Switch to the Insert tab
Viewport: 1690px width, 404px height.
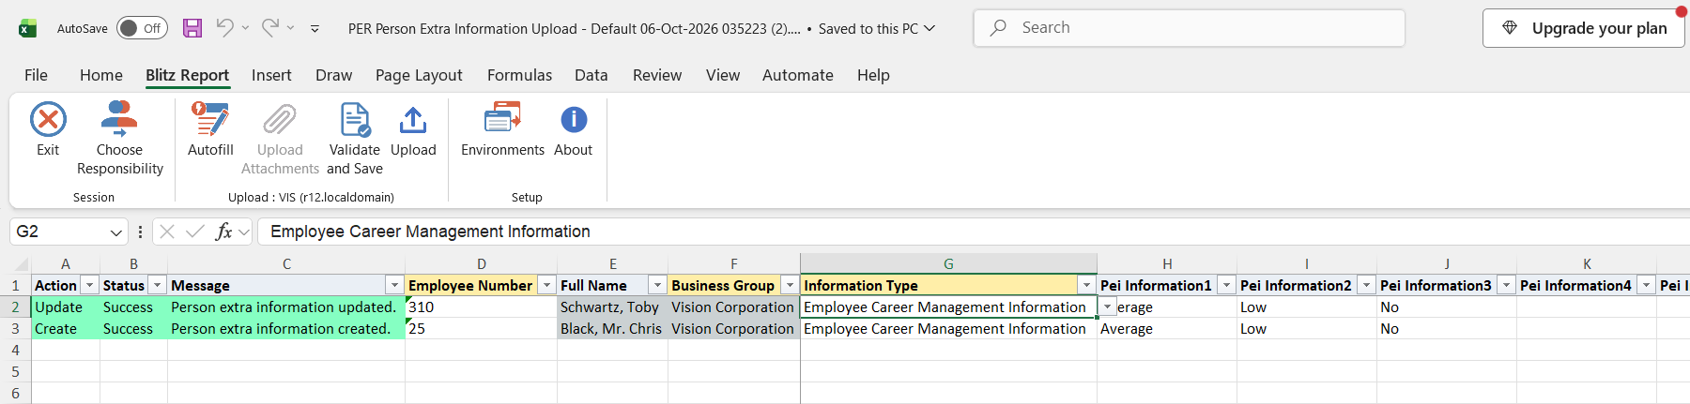pyautogui.click(x=271, y=75)
